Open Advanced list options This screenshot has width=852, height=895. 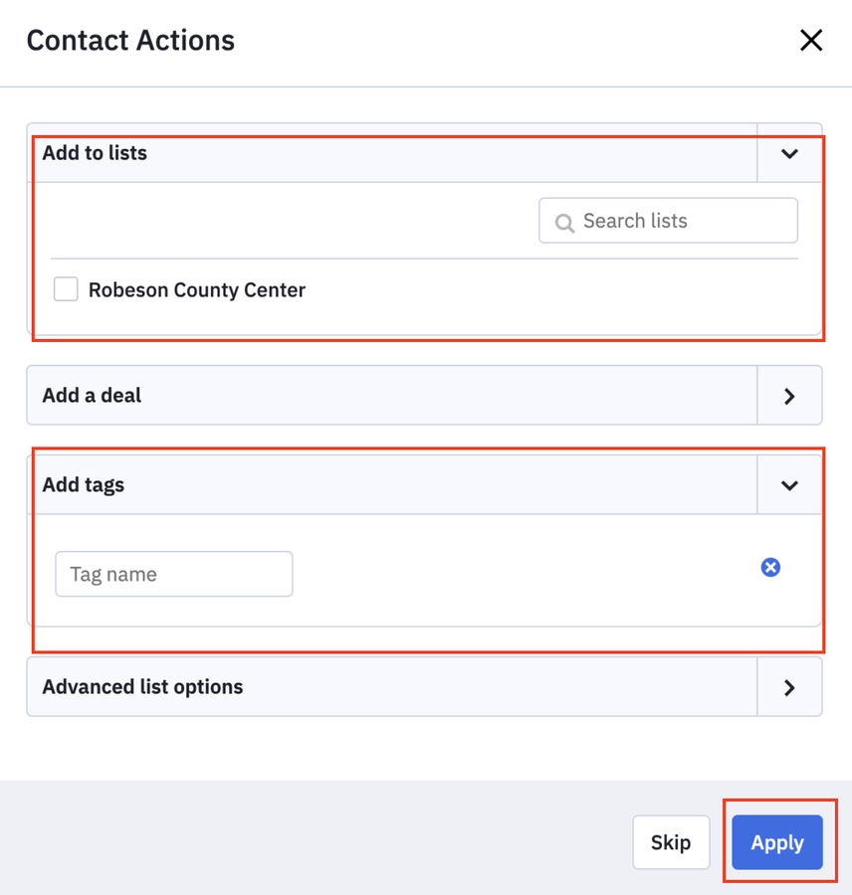[398, 686]
